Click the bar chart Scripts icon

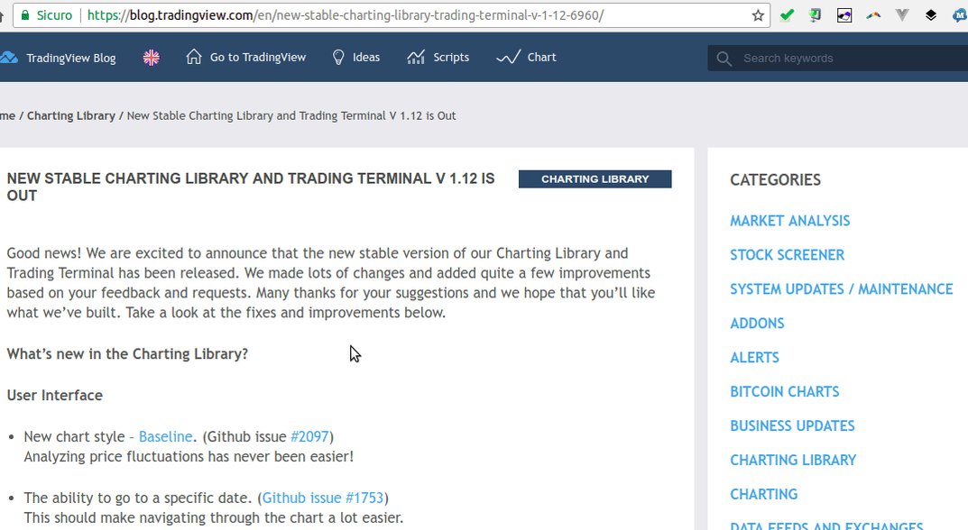(416, 58)
